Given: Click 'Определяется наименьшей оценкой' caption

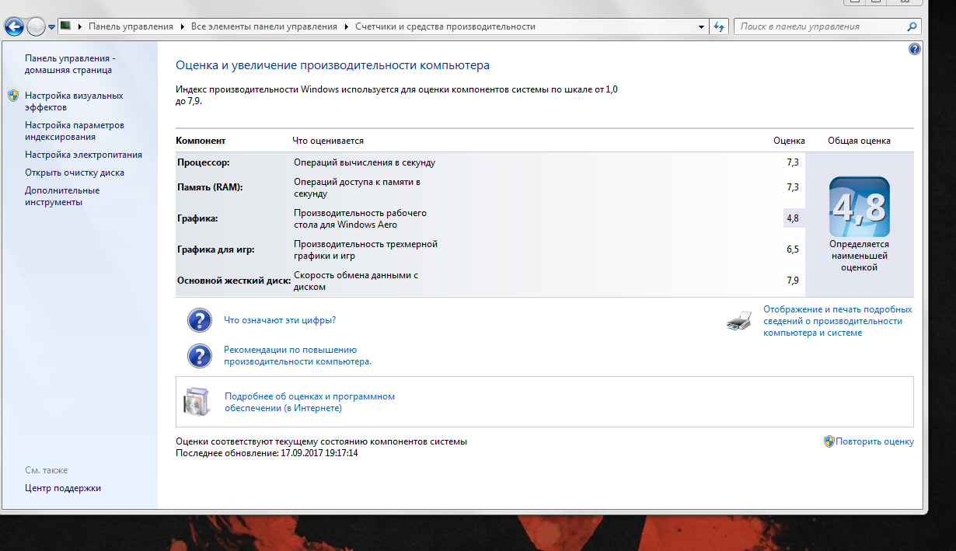Looking at the screenshot, I should (x=859, y=256).
